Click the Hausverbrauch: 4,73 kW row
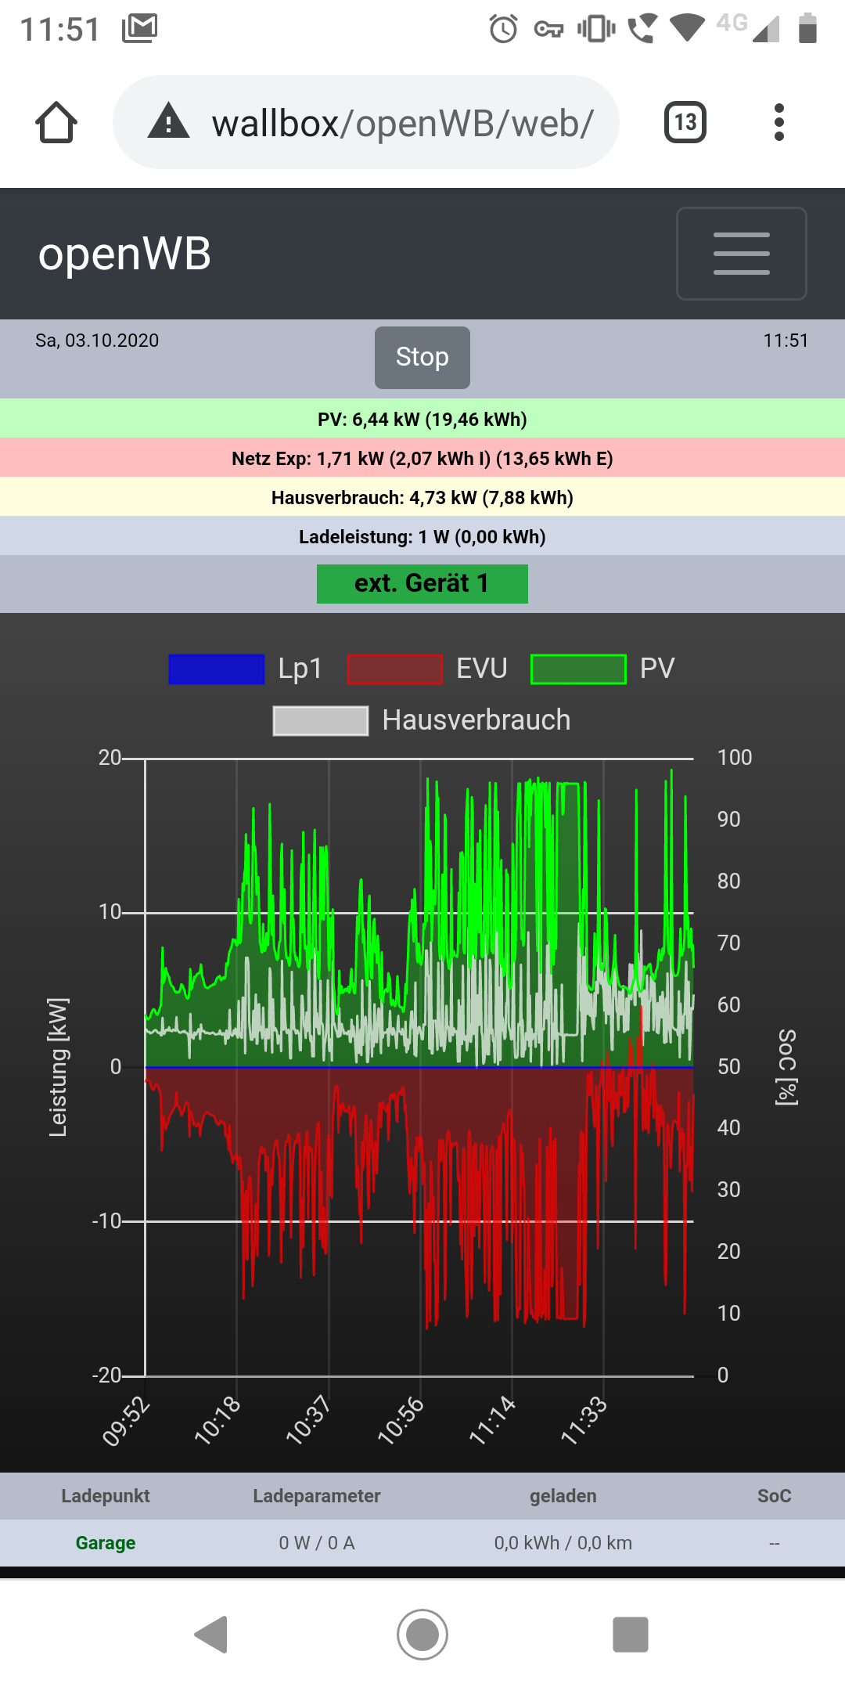Screen dimensions: 845x1691 [x=422, y=497]
